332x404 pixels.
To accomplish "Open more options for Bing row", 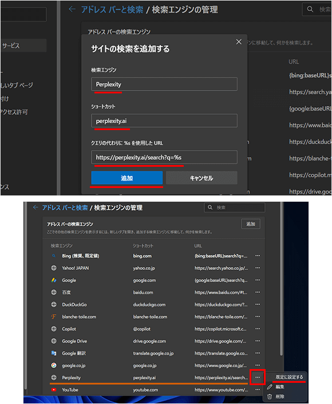I will pos(258,256).
